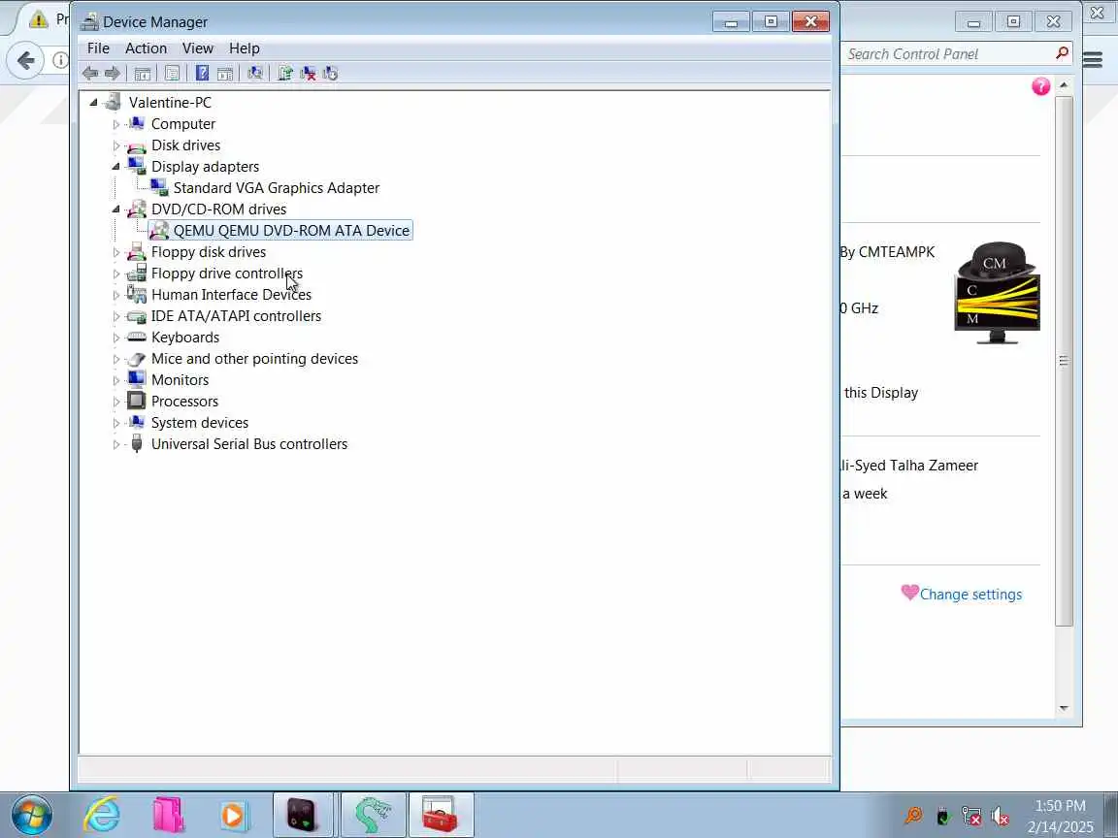This screenshot has height=838, width=1118.
Task: Click the network tray icon
Action: pyautogui.click(x=971, y=816)
